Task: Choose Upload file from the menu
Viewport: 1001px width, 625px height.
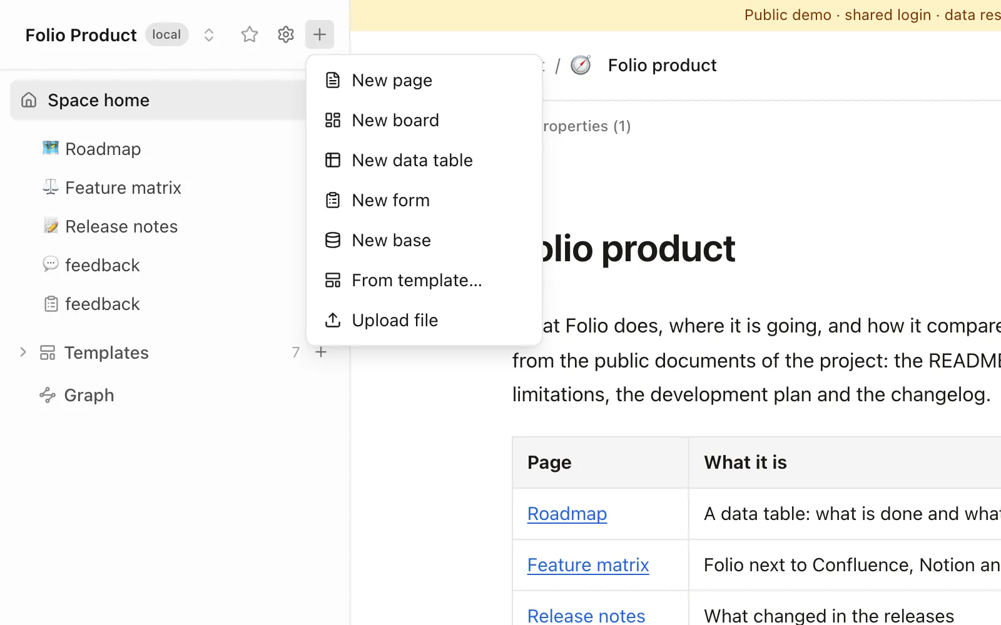Action: (424, 320)
